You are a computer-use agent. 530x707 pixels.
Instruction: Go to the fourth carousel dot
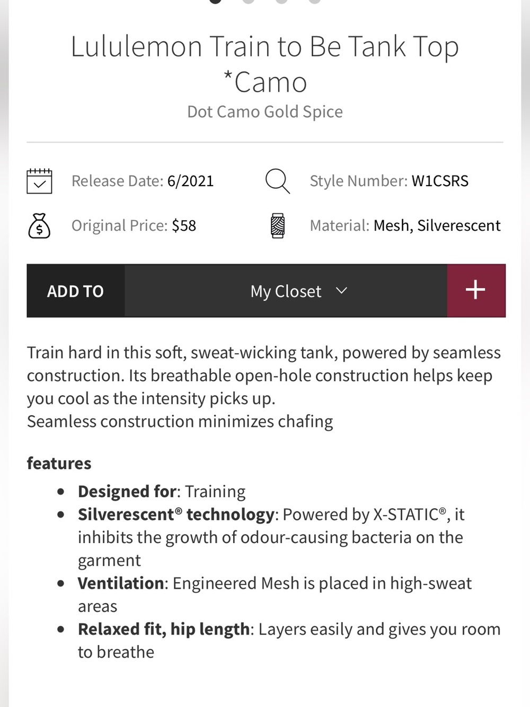[x=315, y=1]
